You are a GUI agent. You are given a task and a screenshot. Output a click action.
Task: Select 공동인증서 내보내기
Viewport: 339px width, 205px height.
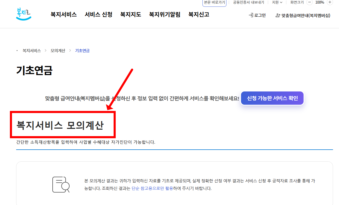pos(248,2)
